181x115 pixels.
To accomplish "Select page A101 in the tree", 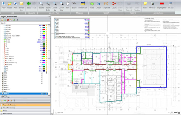I will click(x=6, y=92).
